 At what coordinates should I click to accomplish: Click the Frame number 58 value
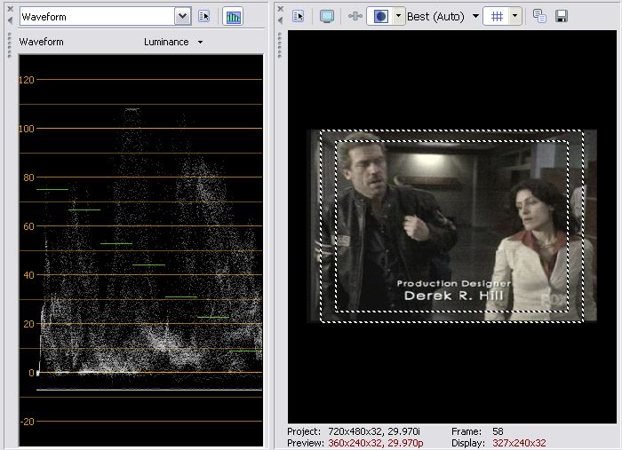tap(498, 431)
